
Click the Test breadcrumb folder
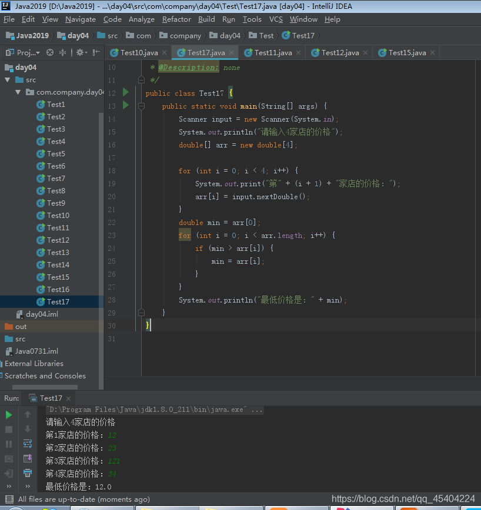261,35
